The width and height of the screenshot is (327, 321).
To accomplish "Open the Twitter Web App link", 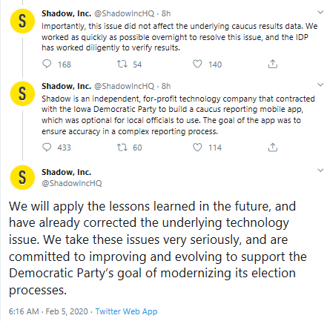I will [x=126, y=311].
